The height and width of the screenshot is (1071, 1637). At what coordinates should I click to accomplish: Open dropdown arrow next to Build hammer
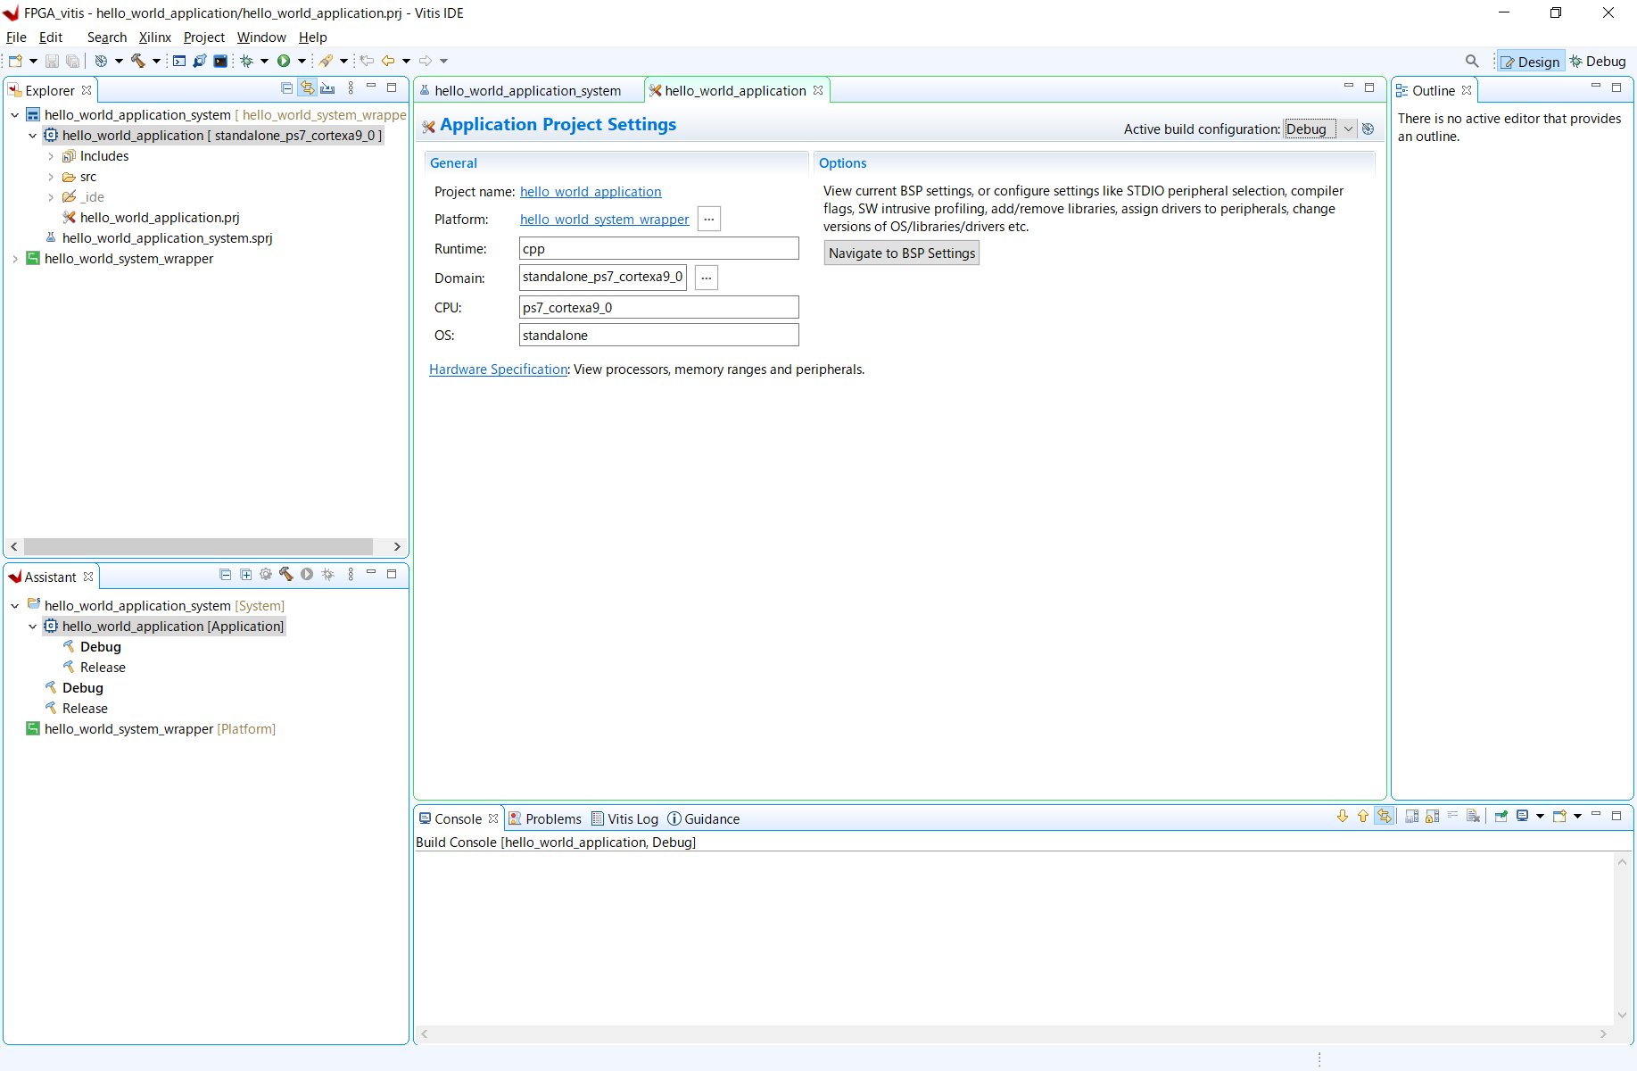(x=156, y=61)
